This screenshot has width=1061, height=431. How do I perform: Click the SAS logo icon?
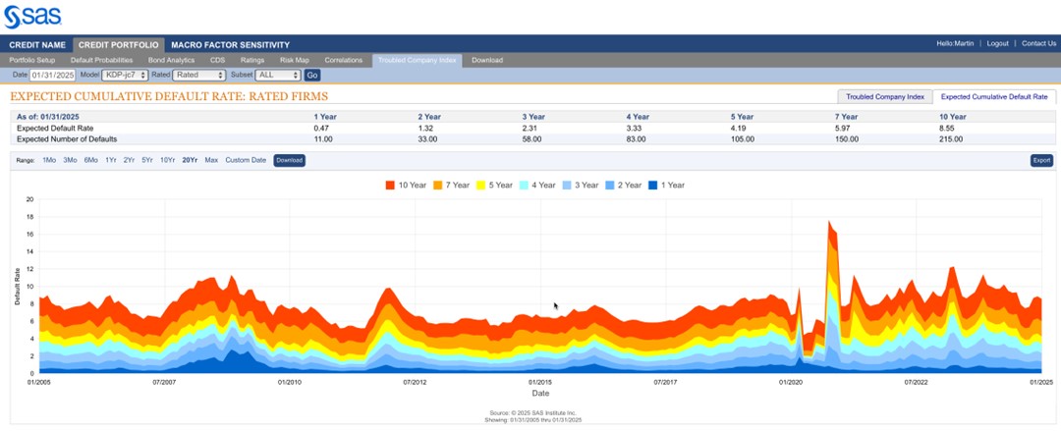pos(15,17)
